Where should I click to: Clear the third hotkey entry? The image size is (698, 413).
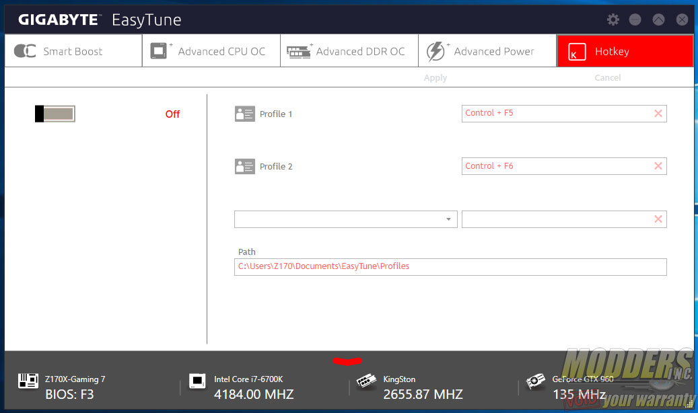pos(658,219)
